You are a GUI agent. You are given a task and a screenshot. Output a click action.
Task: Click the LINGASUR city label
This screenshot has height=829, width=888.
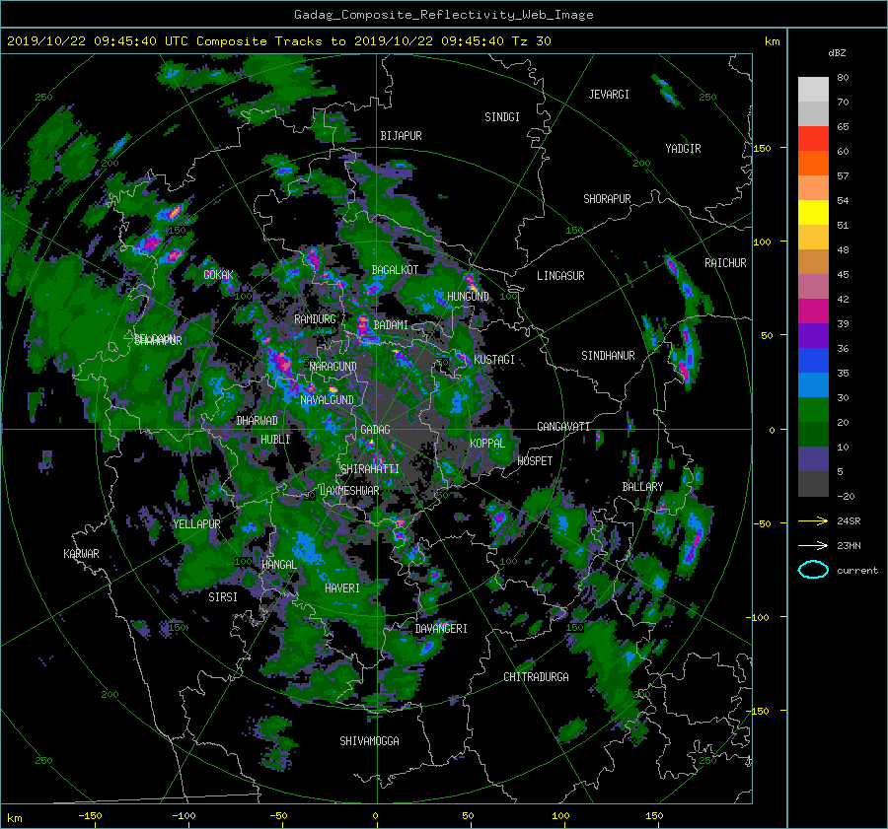[x=560, y=276]
